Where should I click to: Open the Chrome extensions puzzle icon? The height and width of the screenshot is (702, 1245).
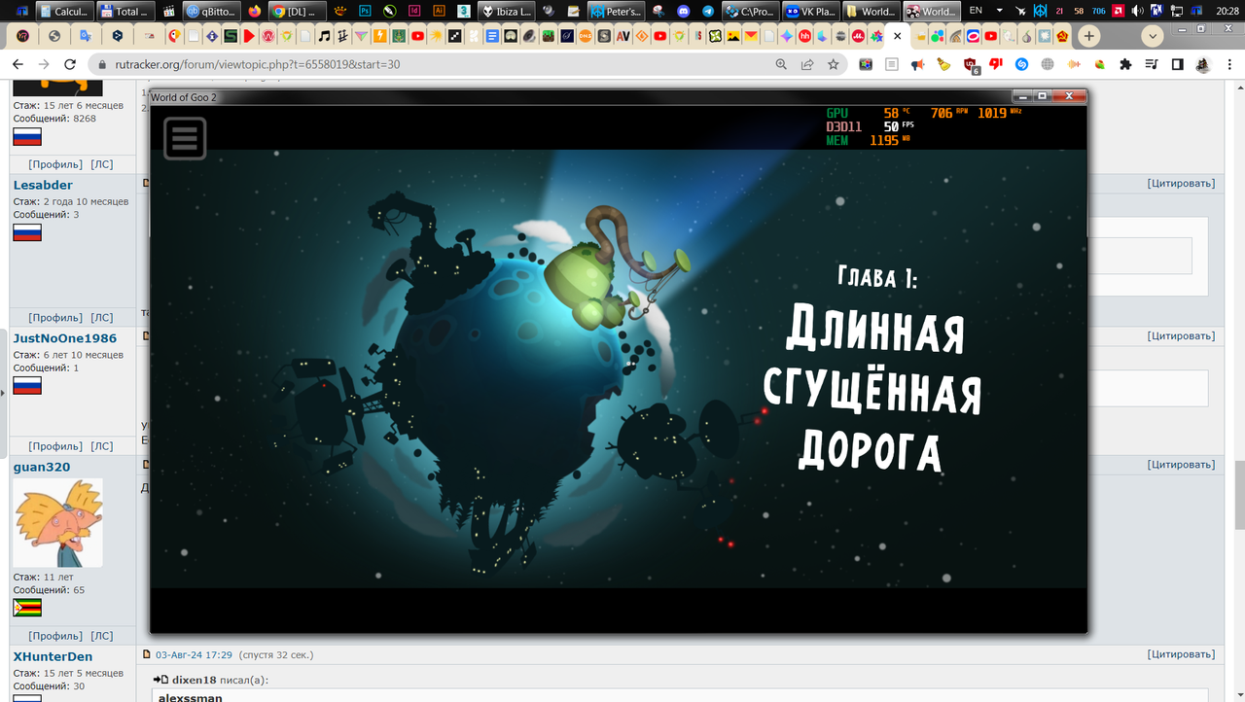1125,64
